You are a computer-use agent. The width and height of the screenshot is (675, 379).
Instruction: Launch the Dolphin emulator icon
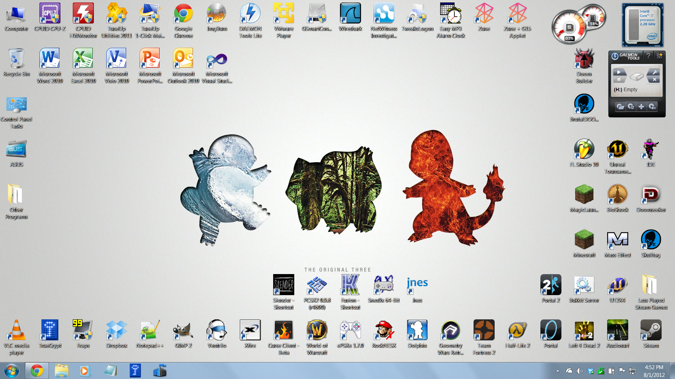tap(417, 331)
